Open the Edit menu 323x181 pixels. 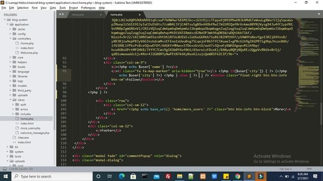pyautogui.click(x=11, y=8)
